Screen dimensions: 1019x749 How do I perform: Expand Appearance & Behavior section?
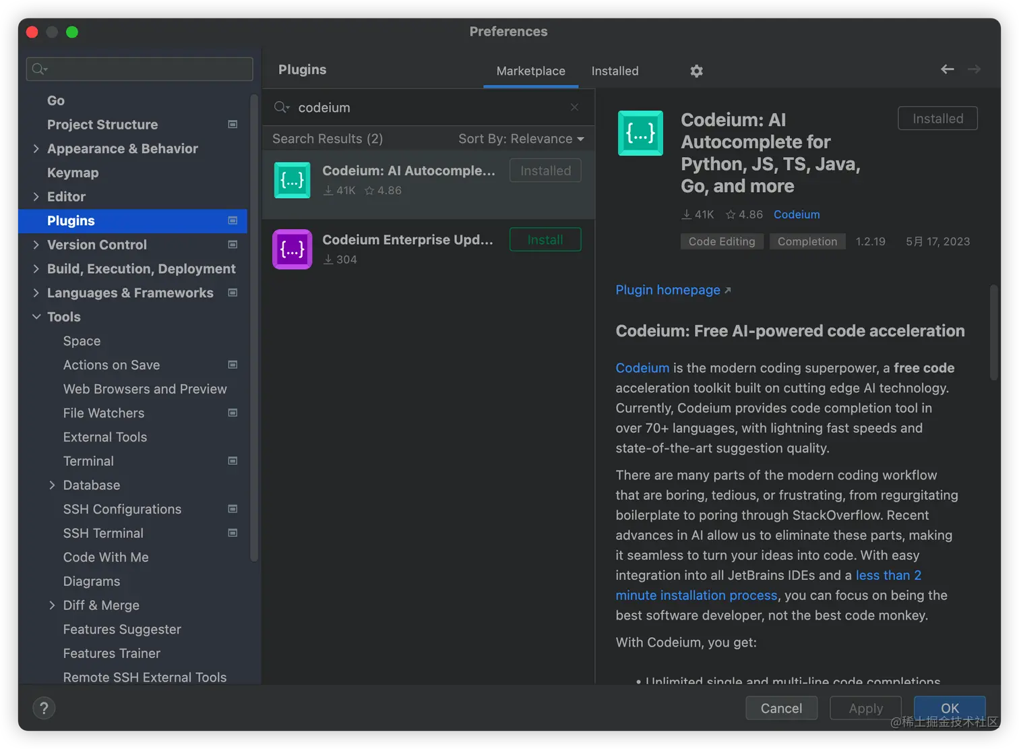(36, 148)
